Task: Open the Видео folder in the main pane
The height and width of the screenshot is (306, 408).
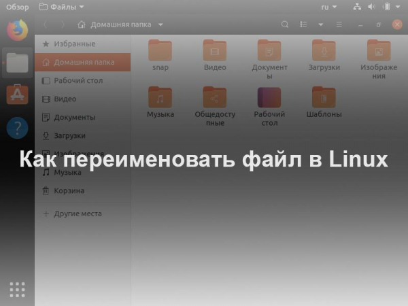Action: coord(215,55)
